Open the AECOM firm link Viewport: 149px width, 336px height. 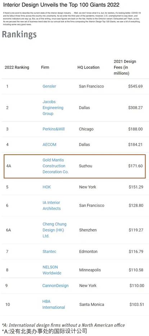pos(49,144)
